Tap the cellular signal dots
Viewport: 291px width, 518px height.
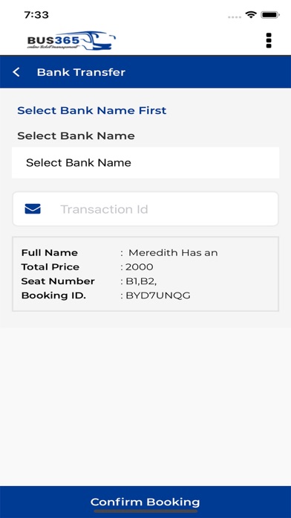pyautogui.click(x=235, y=16)
